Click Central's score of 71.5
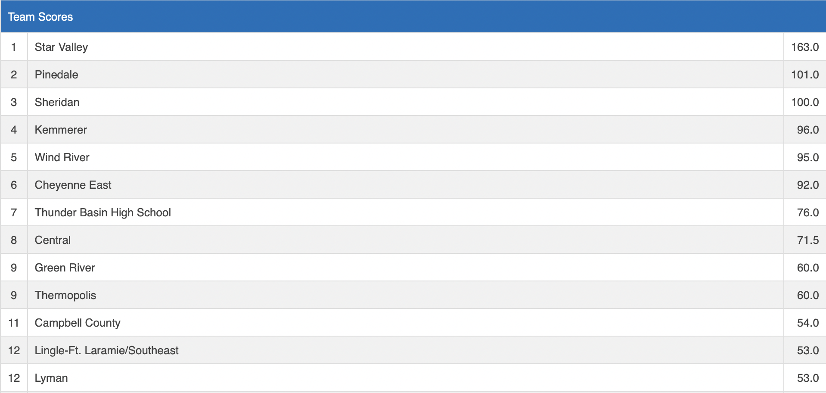826x393 pixels. (807, 240)
